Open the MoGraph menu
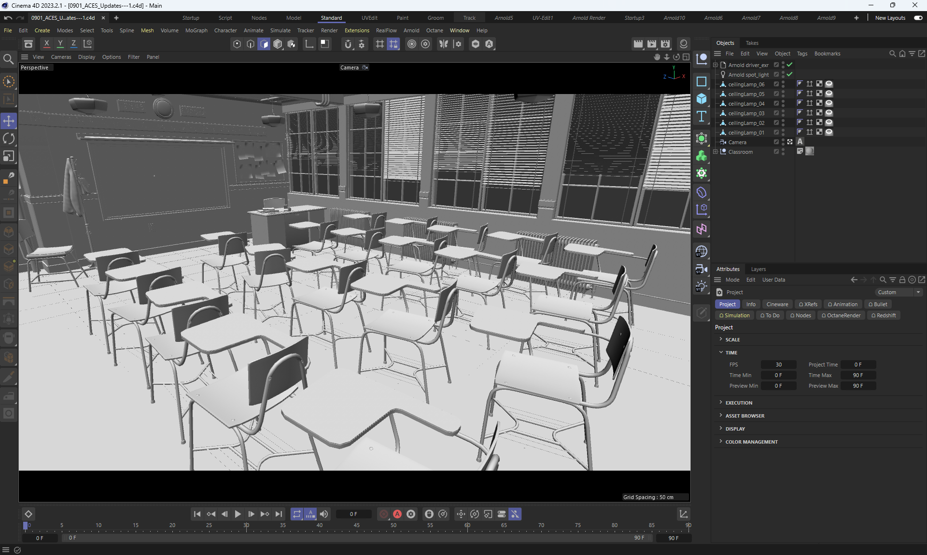This screenshot has width=927, height=555. (x=196, y=30)
